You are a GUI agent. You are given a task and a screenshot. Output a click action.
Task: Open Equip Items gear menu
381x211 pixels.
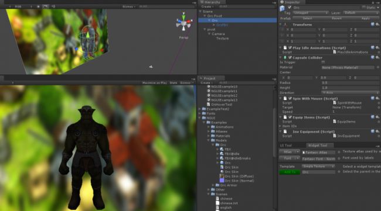coord(377,117)
